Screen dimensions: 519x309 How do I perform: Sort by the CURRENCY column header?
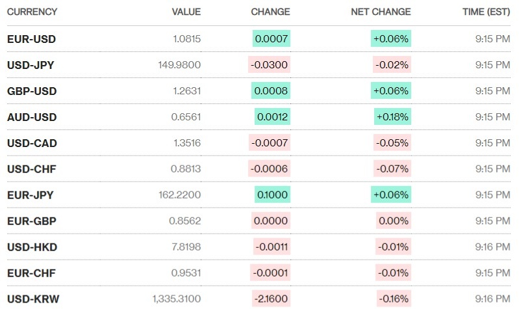coord(32,12)
